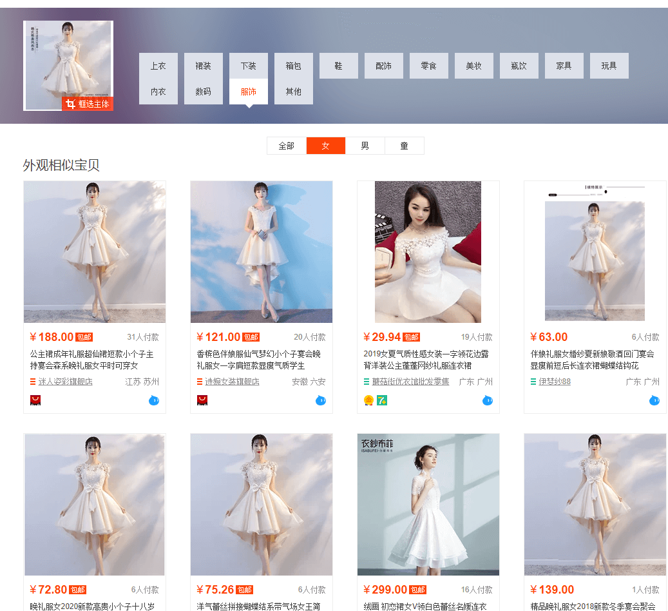Choose the 童 gender filter
The width and height of the screenshot is (668, 611).
[405, 146]
